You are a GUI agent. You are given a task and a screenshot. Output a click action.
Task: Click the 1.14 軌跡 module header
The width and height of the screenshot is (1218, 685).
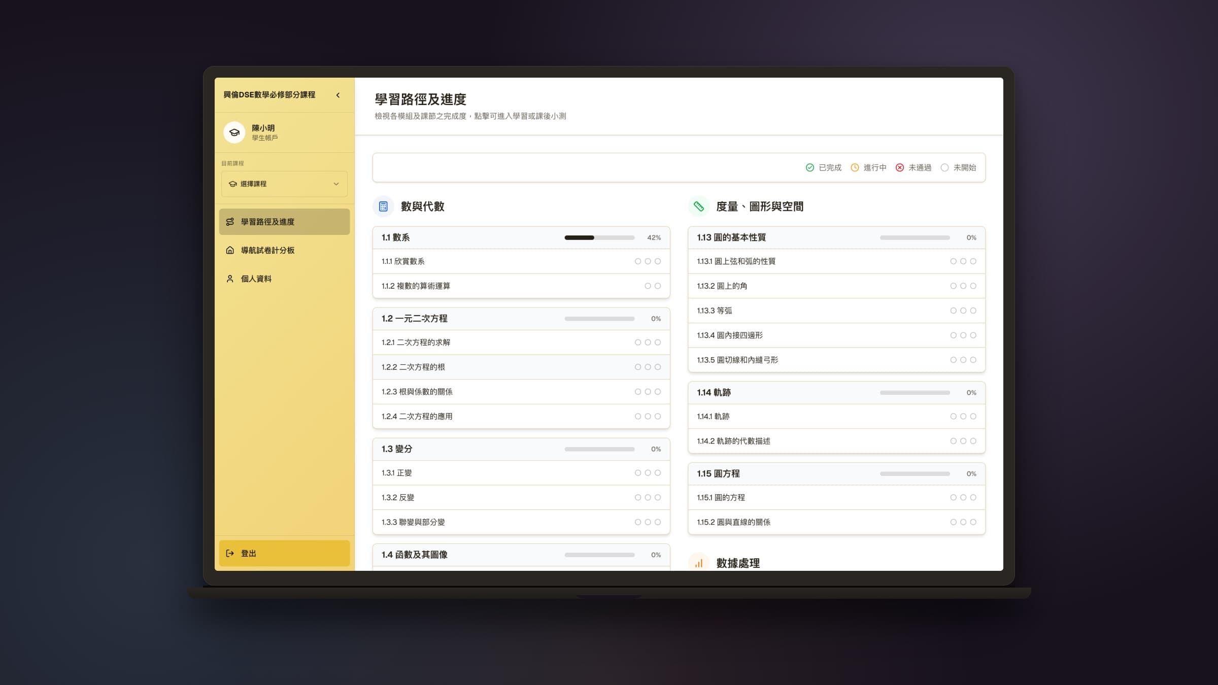click(836, 393)
